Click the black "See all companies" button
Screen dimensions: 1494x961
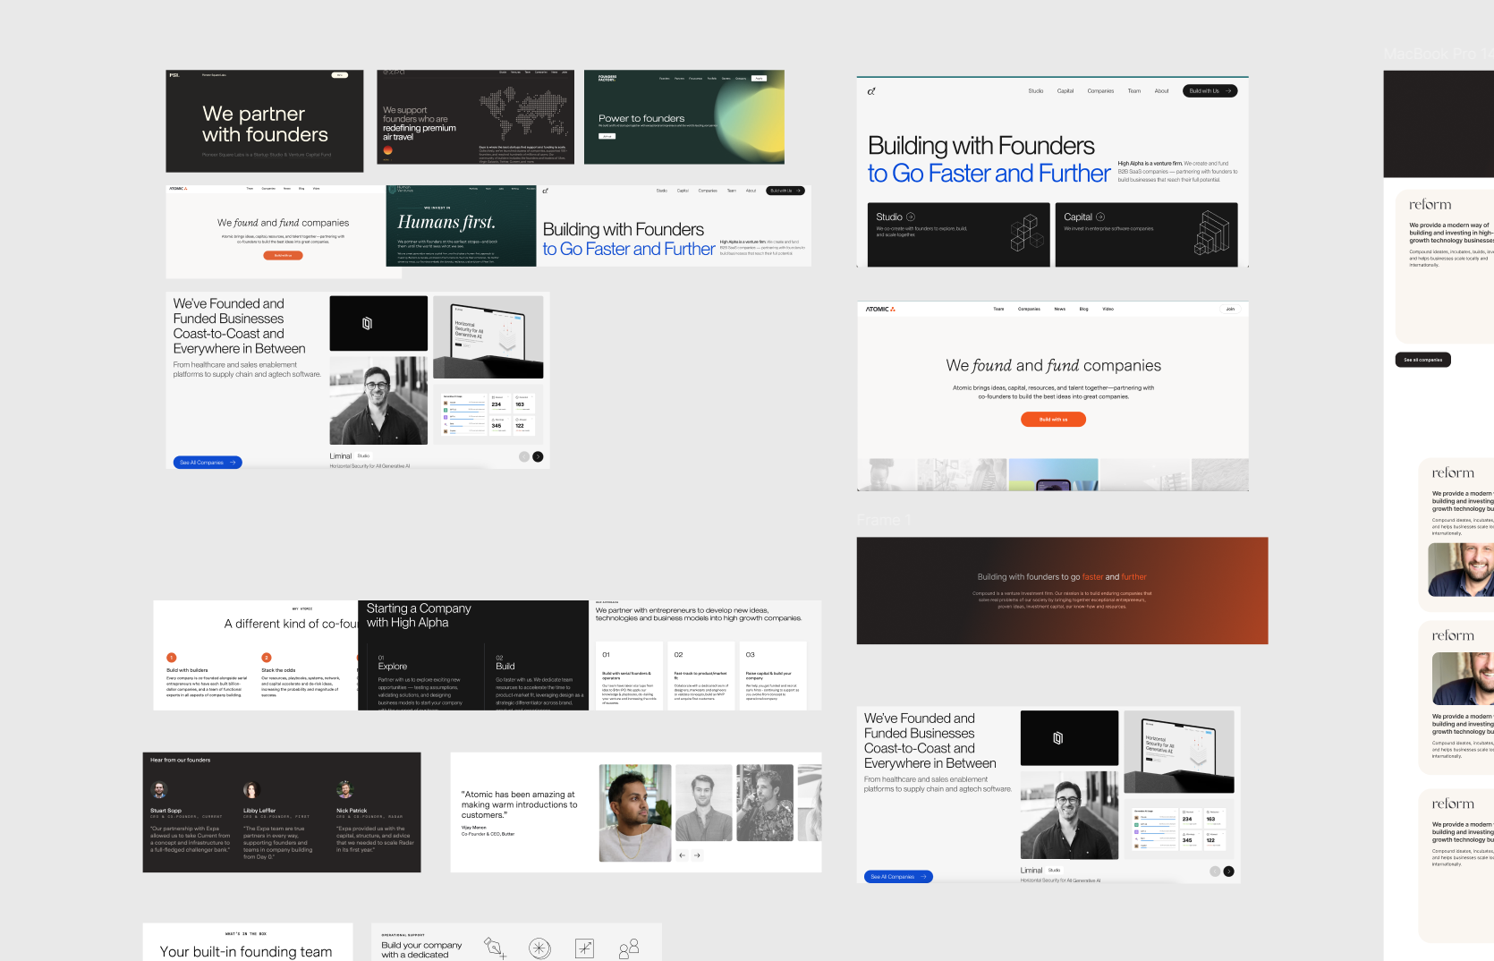tap(1422, 360)
